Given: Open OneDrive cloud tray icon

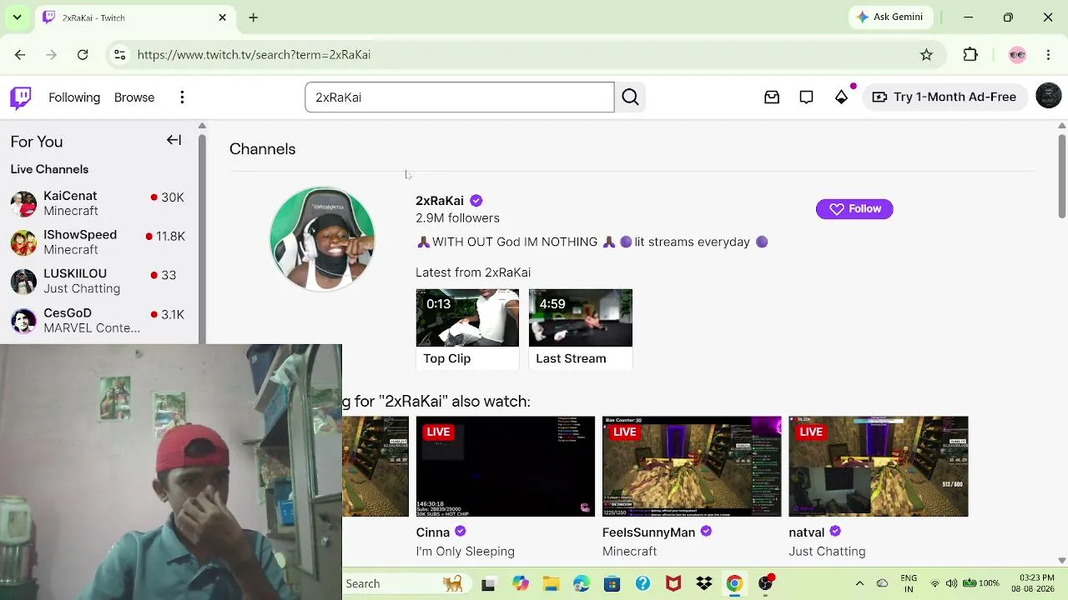Looking at the screenshot, I should (882, 584).
